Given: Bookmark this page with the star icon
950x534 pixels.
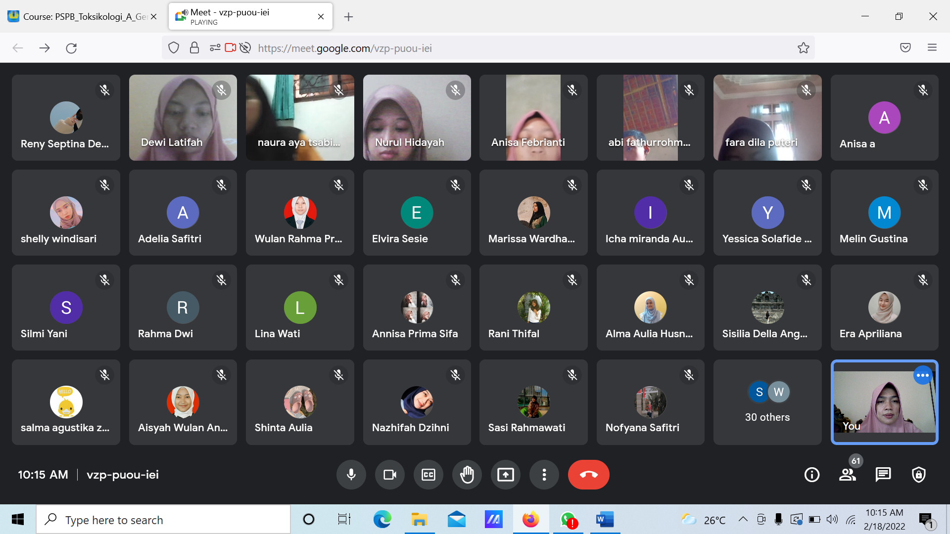Looking at the screenshot, I should click(x=804, y=48).
